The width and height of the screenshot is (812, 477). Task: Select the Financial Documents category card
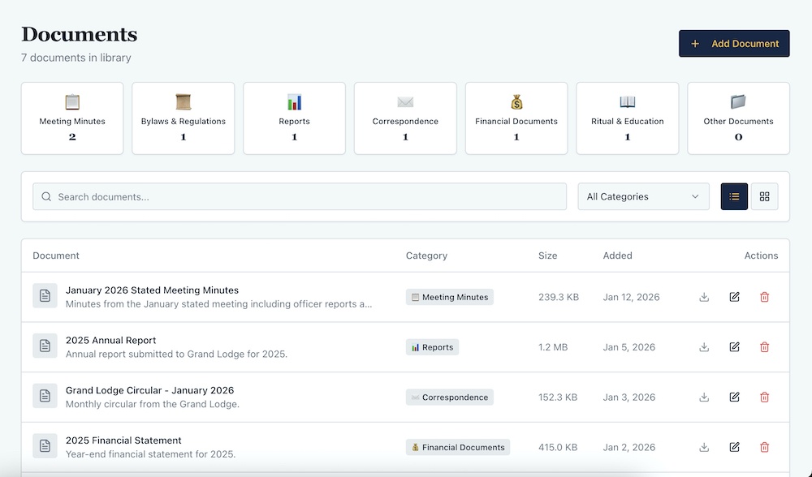click(516, 118)
